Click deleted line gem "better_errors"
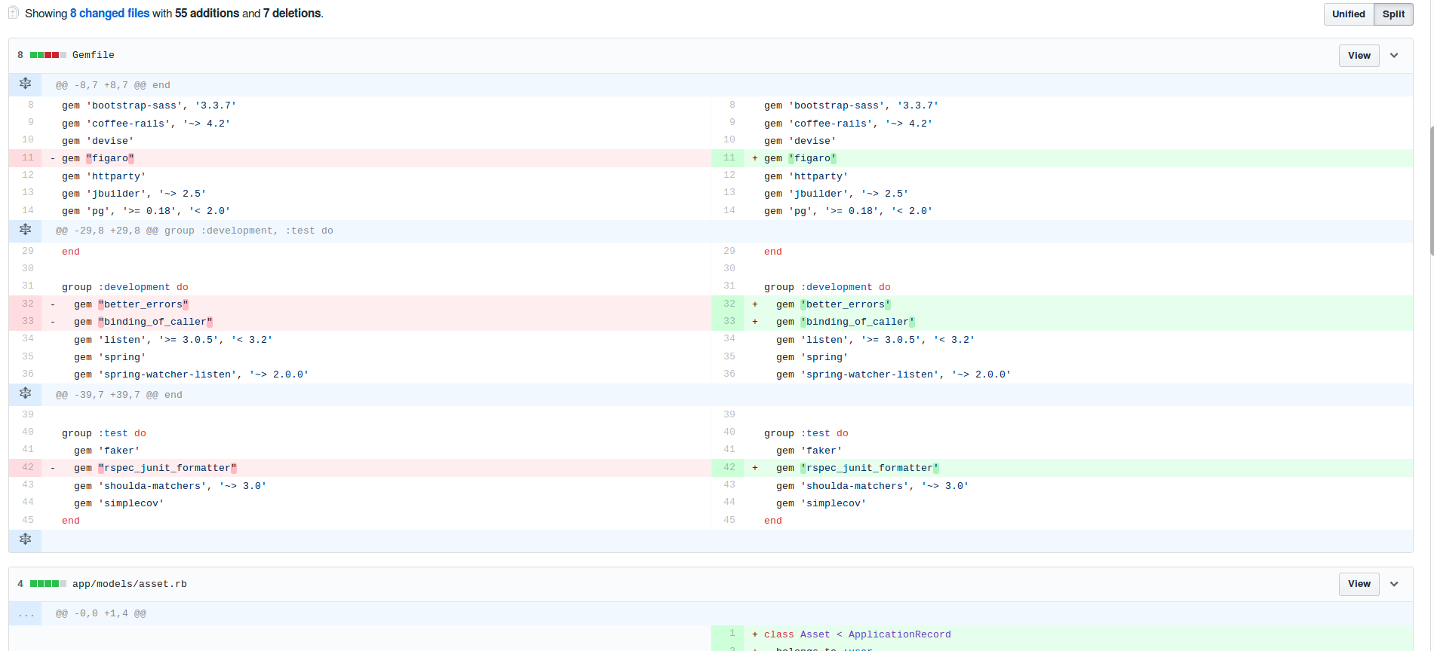 376,304
